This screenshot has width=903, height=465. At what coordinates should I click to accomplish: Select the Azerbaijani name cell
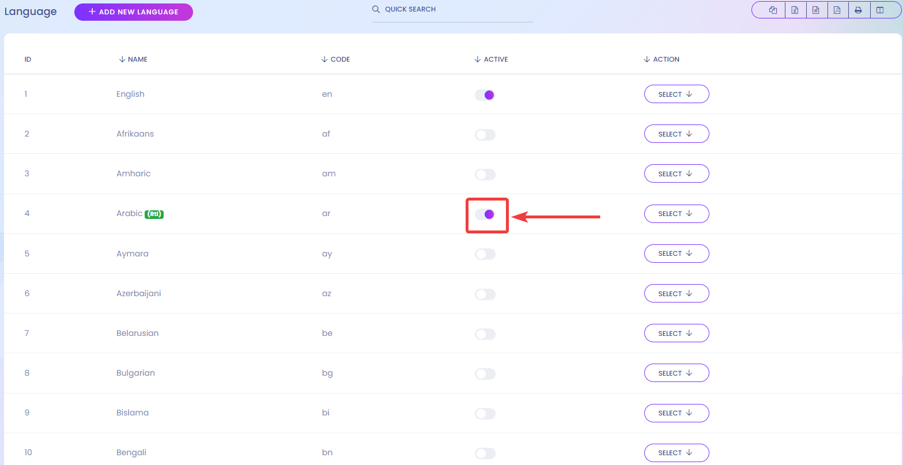pyautogui.click(x=138, y=293)
